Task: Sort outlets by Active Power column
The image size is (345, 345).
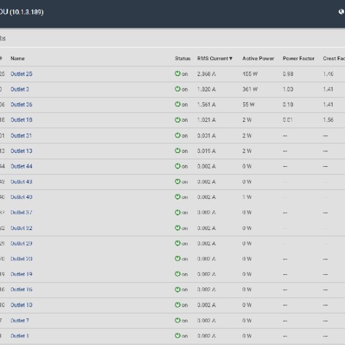Action: click(258, 58)
